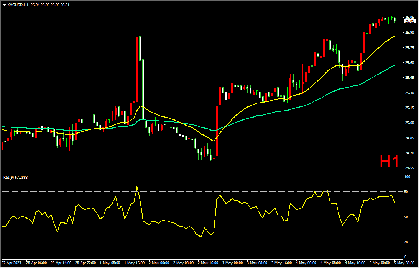The image size is (419, 268).
Task: Click the 24.55 price axis label
Action: pyautogui.click(x=409, y=168)
